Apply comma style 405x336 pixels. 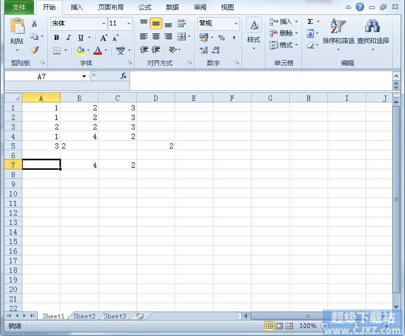pos(234,38)
